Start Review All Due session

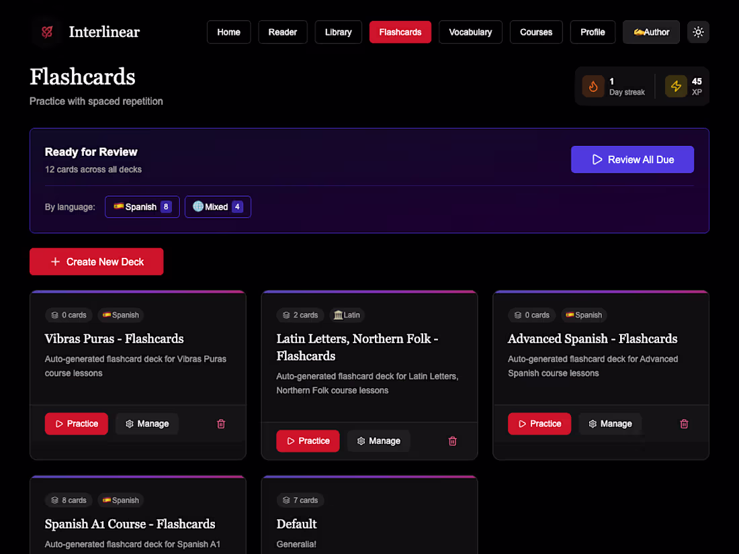[x=632, y=160]
